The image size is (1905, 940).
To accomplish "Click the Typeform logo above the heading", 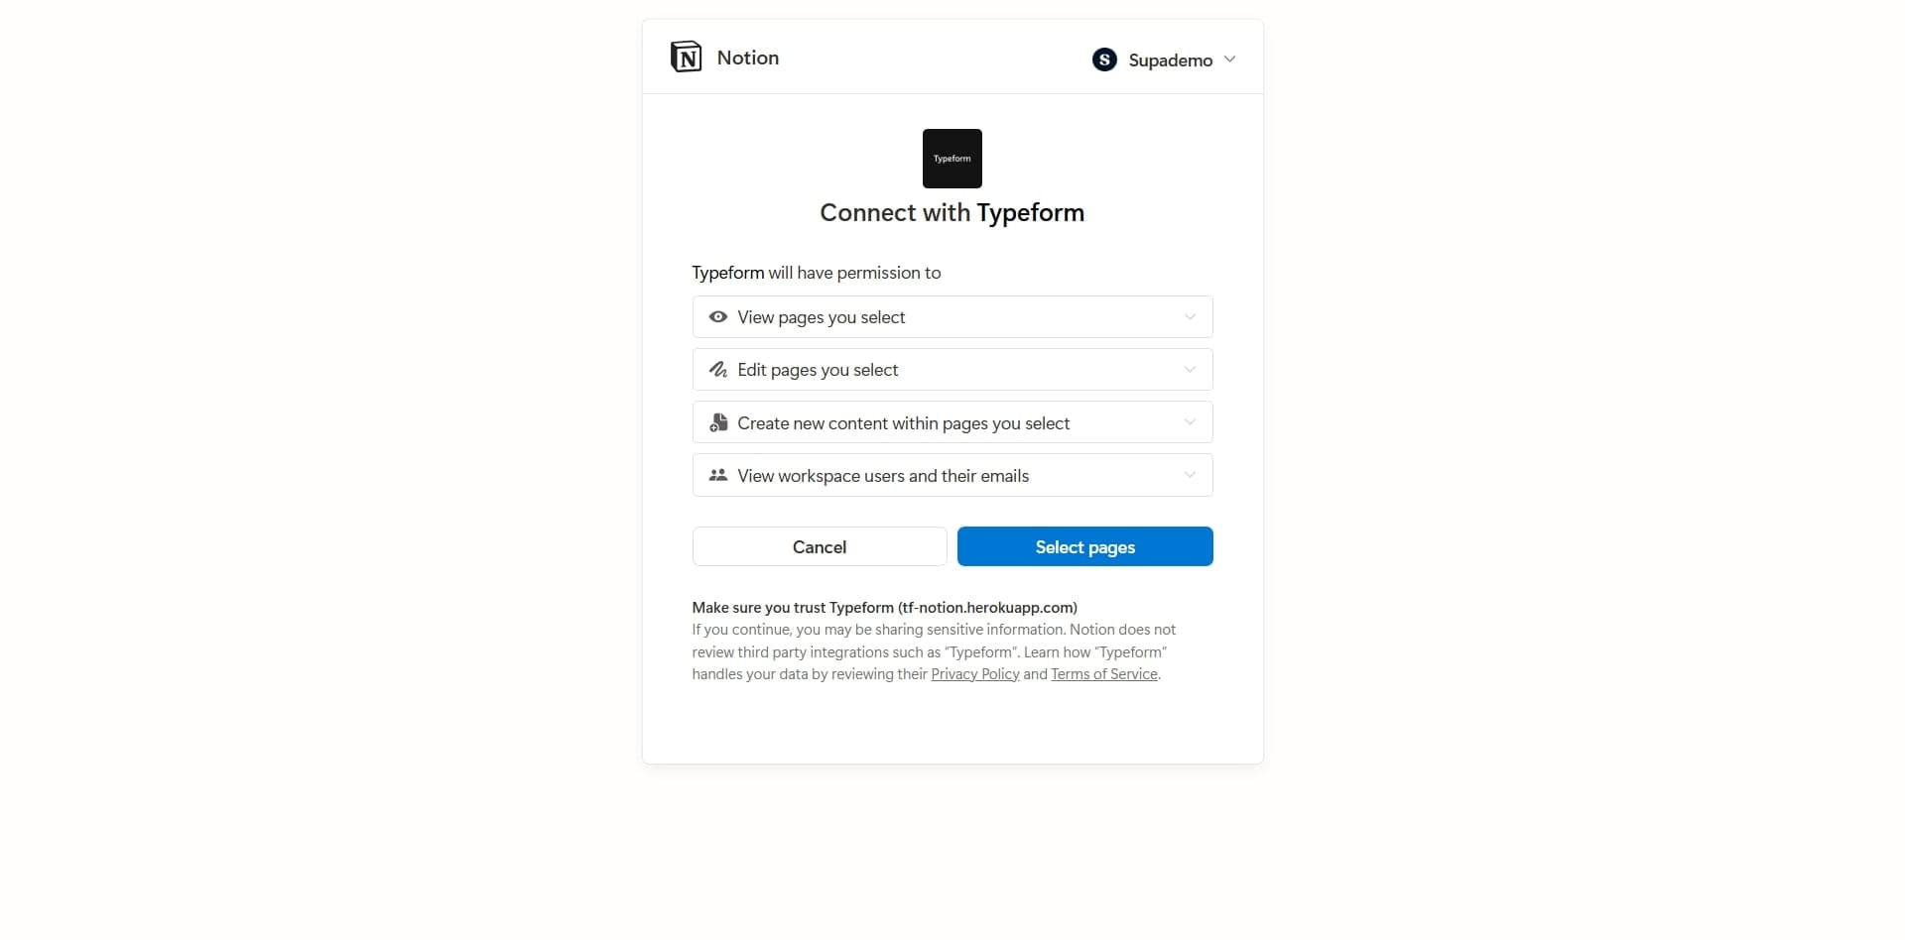I will pyautogui.click(x=952, y=158).
